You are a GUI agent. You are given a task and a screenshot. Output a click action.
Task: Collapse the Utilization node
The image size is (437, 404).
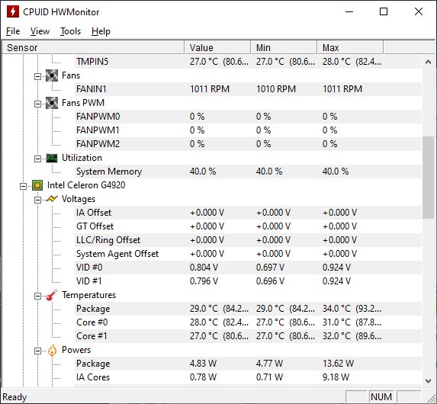click(37, 159)
